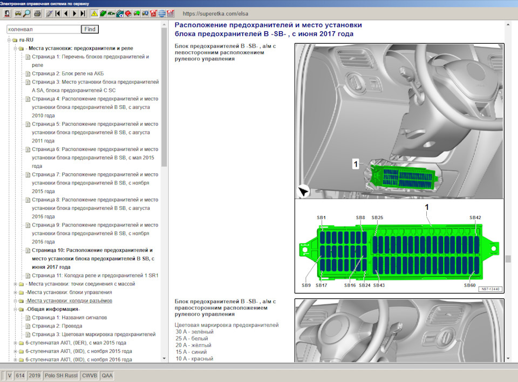Go to next page arrow
The height and width of the screenshot is (382, 518).
pos(74,13)
